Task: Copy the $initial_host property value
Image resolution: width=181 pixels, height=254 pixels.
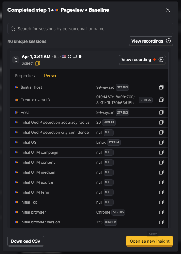Action: tap(161, 87)
